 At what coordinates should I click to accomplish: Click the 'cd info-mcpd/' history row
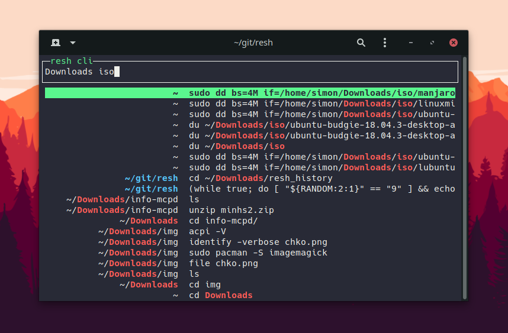click(223, 221)
